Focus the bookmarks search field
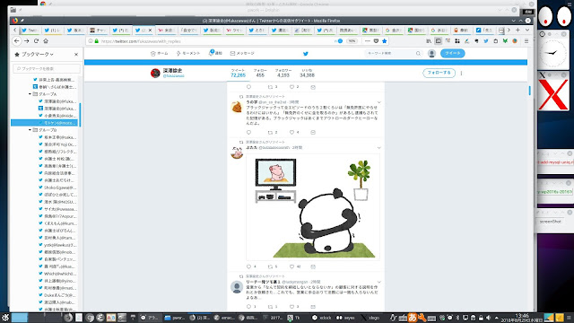The height and width of the screenshot is (323, 574). tap(47, 68)
